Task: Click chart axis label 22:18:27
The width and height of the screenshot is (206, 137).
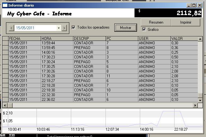Action: 181,129
